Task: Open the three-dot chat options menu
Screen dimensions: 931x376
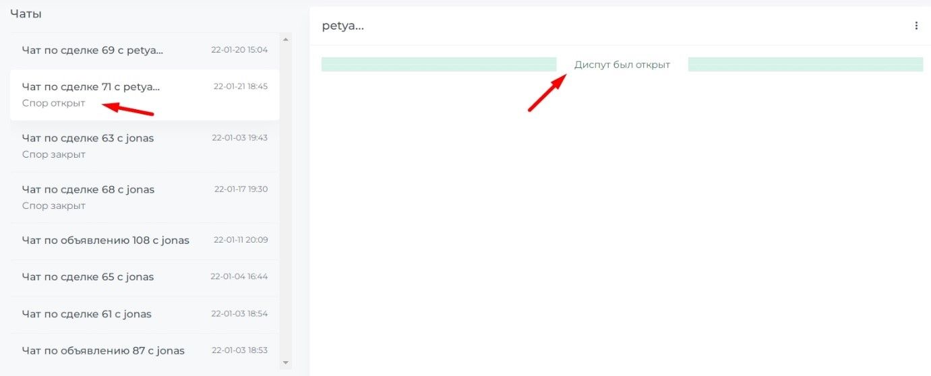Action: point(915,26)
